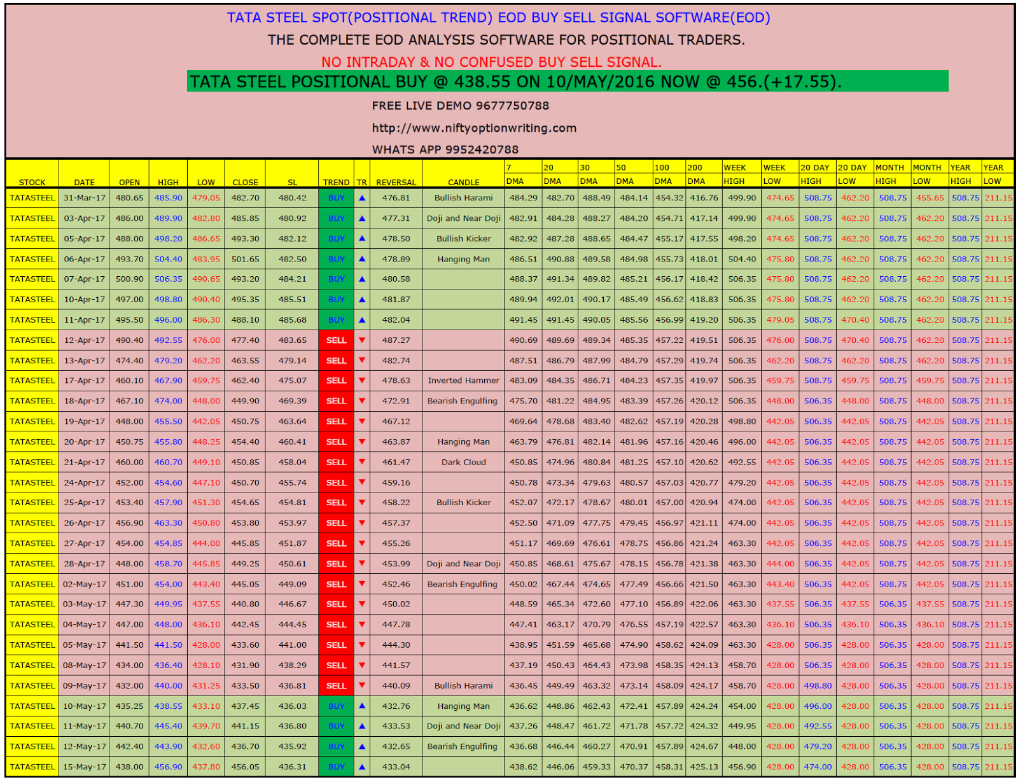Select the reversal value 487.27
The image size is (1018, 782).
coord(396,340)
